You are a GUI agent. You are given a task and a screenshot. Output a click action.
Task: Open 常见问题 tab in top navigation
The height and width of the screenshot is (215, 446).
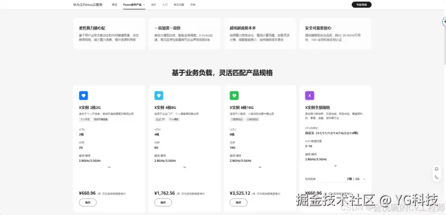(x=179, y=5)
